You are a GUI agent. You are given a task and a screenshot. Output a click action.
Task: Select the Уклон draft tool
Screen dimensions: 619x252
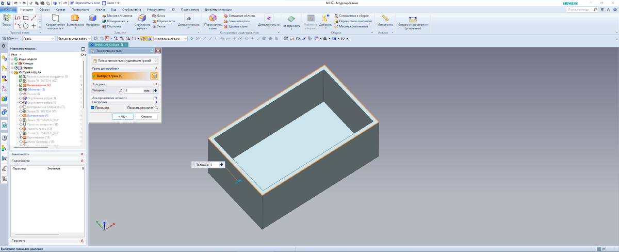tap(159, 26)
